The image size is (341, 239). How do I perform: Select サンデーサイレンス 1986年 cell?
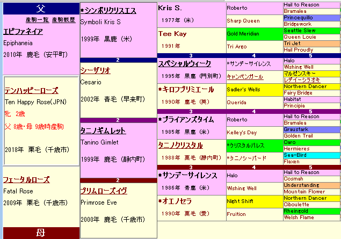[x=192, y=182]
